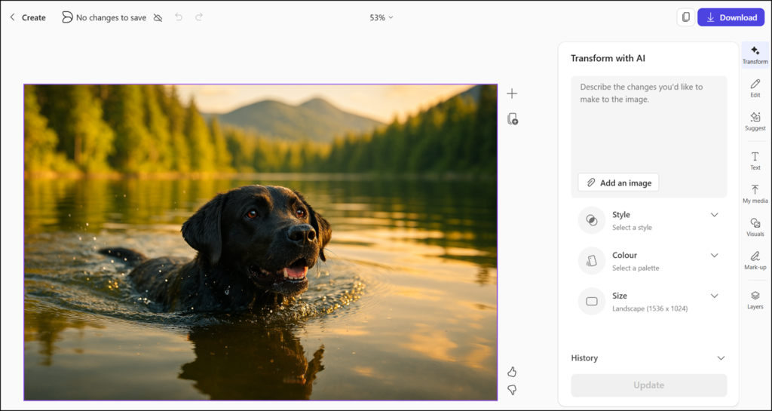Click the copy image icon near Download
The image size is (772, 411).
[686, 17]
